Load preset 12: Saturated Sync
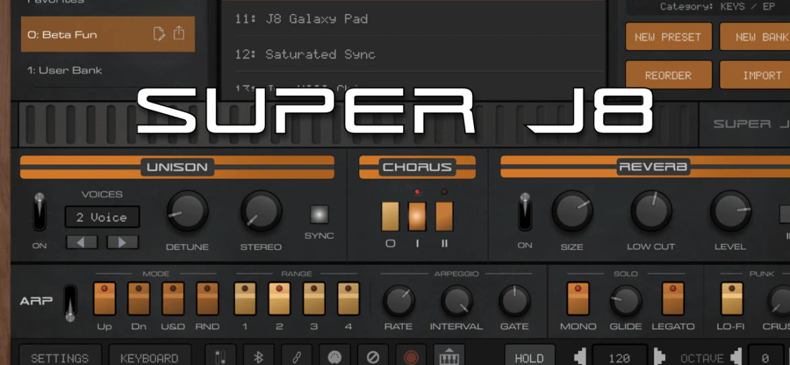This screenshot has height=365, width=790. (x=414, y=54)
